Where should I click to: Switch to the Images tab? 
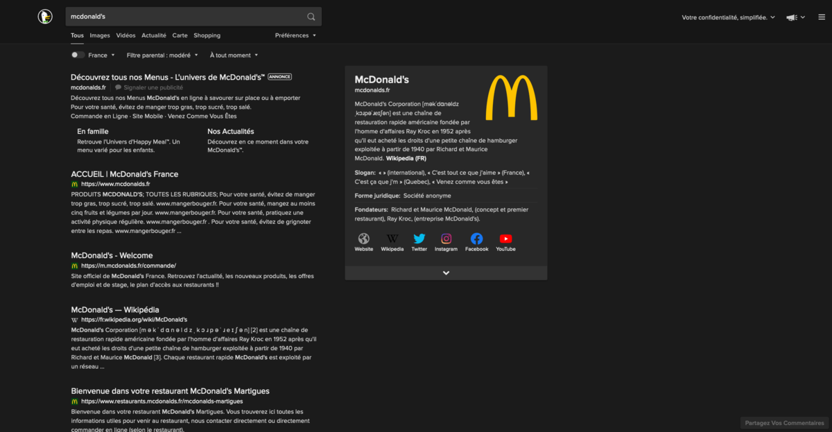click(100, 35)
